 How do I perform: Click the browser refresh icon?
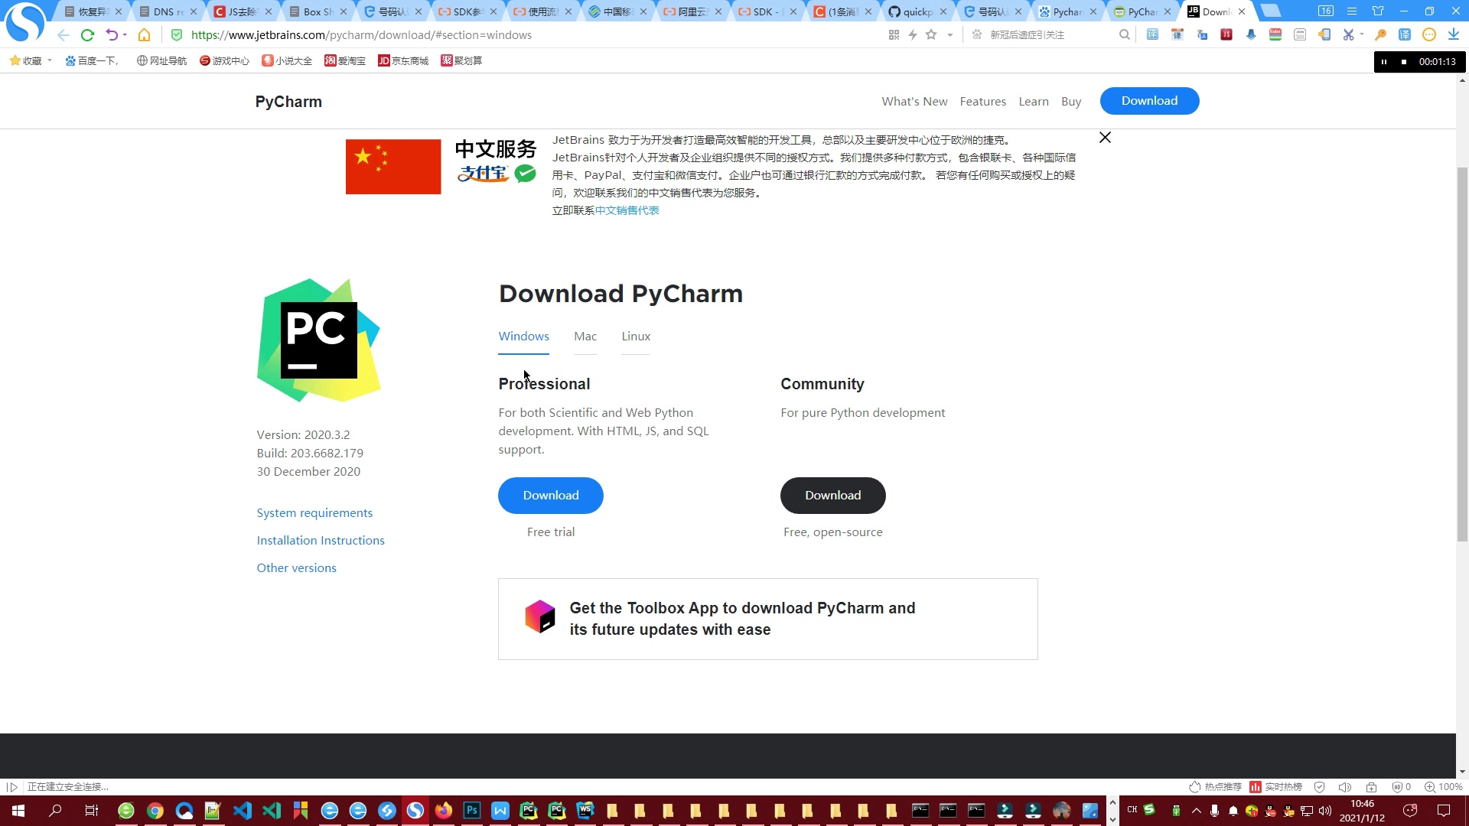(x=89, y=34)
